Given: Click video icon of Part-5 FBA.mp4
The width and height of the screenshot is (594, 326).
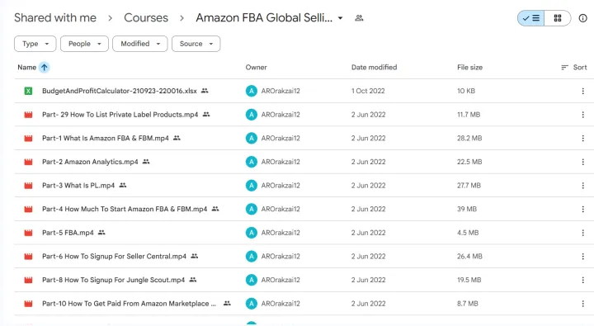Looking at the screenshot, I should pos(28,233).
